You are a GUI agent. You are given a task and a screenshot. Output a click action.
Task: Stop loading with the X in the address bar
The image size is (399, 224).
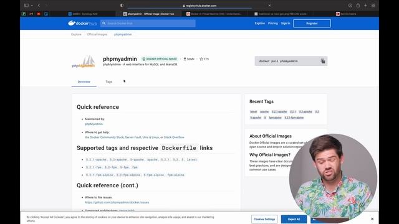coord(269,6)
